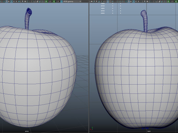Screen dimensions: 178x133
Task: Toggle Use All Lights in persp panel
Action: coord(16,1)
